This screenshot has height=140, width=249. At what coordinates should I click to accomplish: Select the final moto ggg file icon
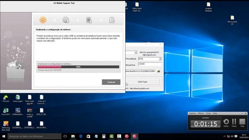(30, 100)
